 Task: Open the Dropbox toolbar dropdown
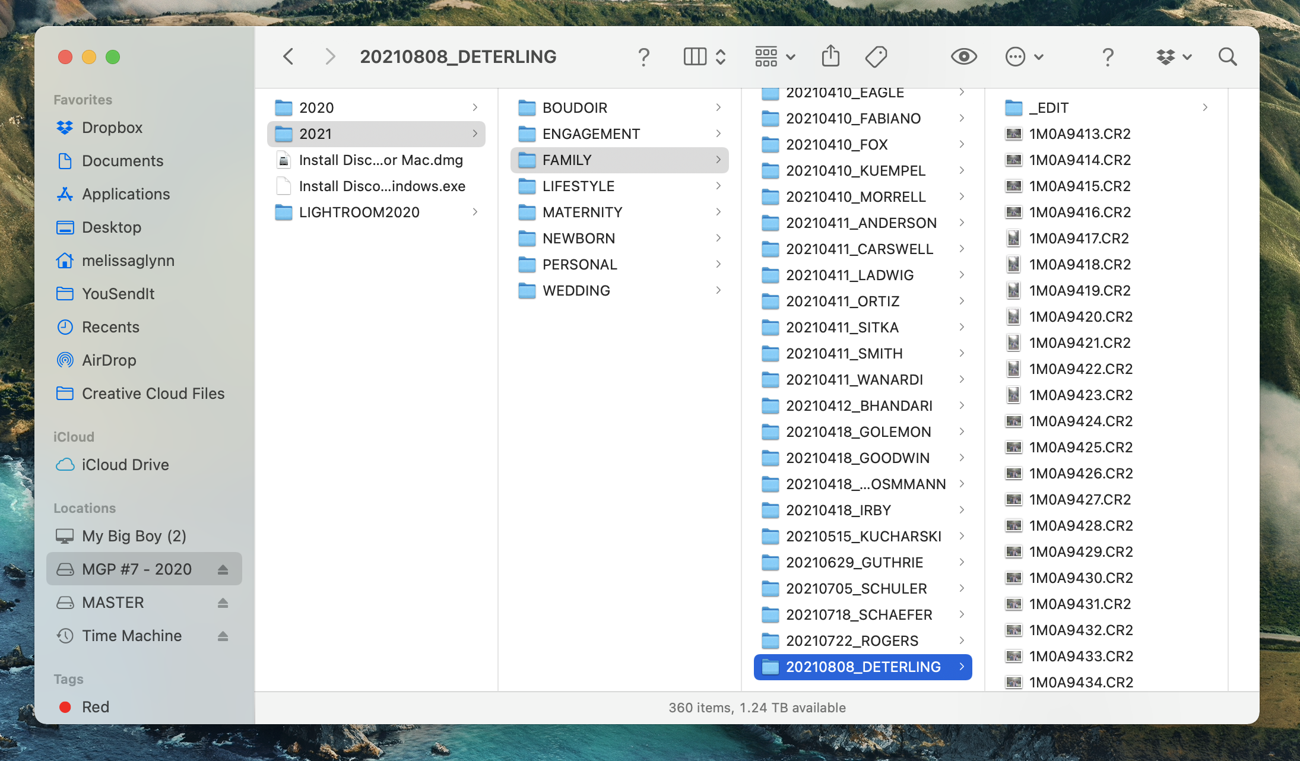1174,57
